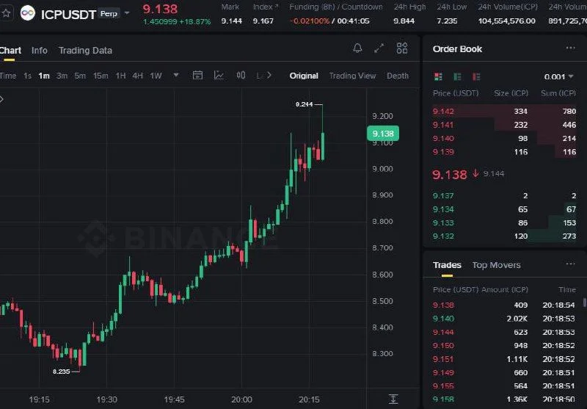
Task: Open chart layout grid icon
Action: (x=402, y=48)
